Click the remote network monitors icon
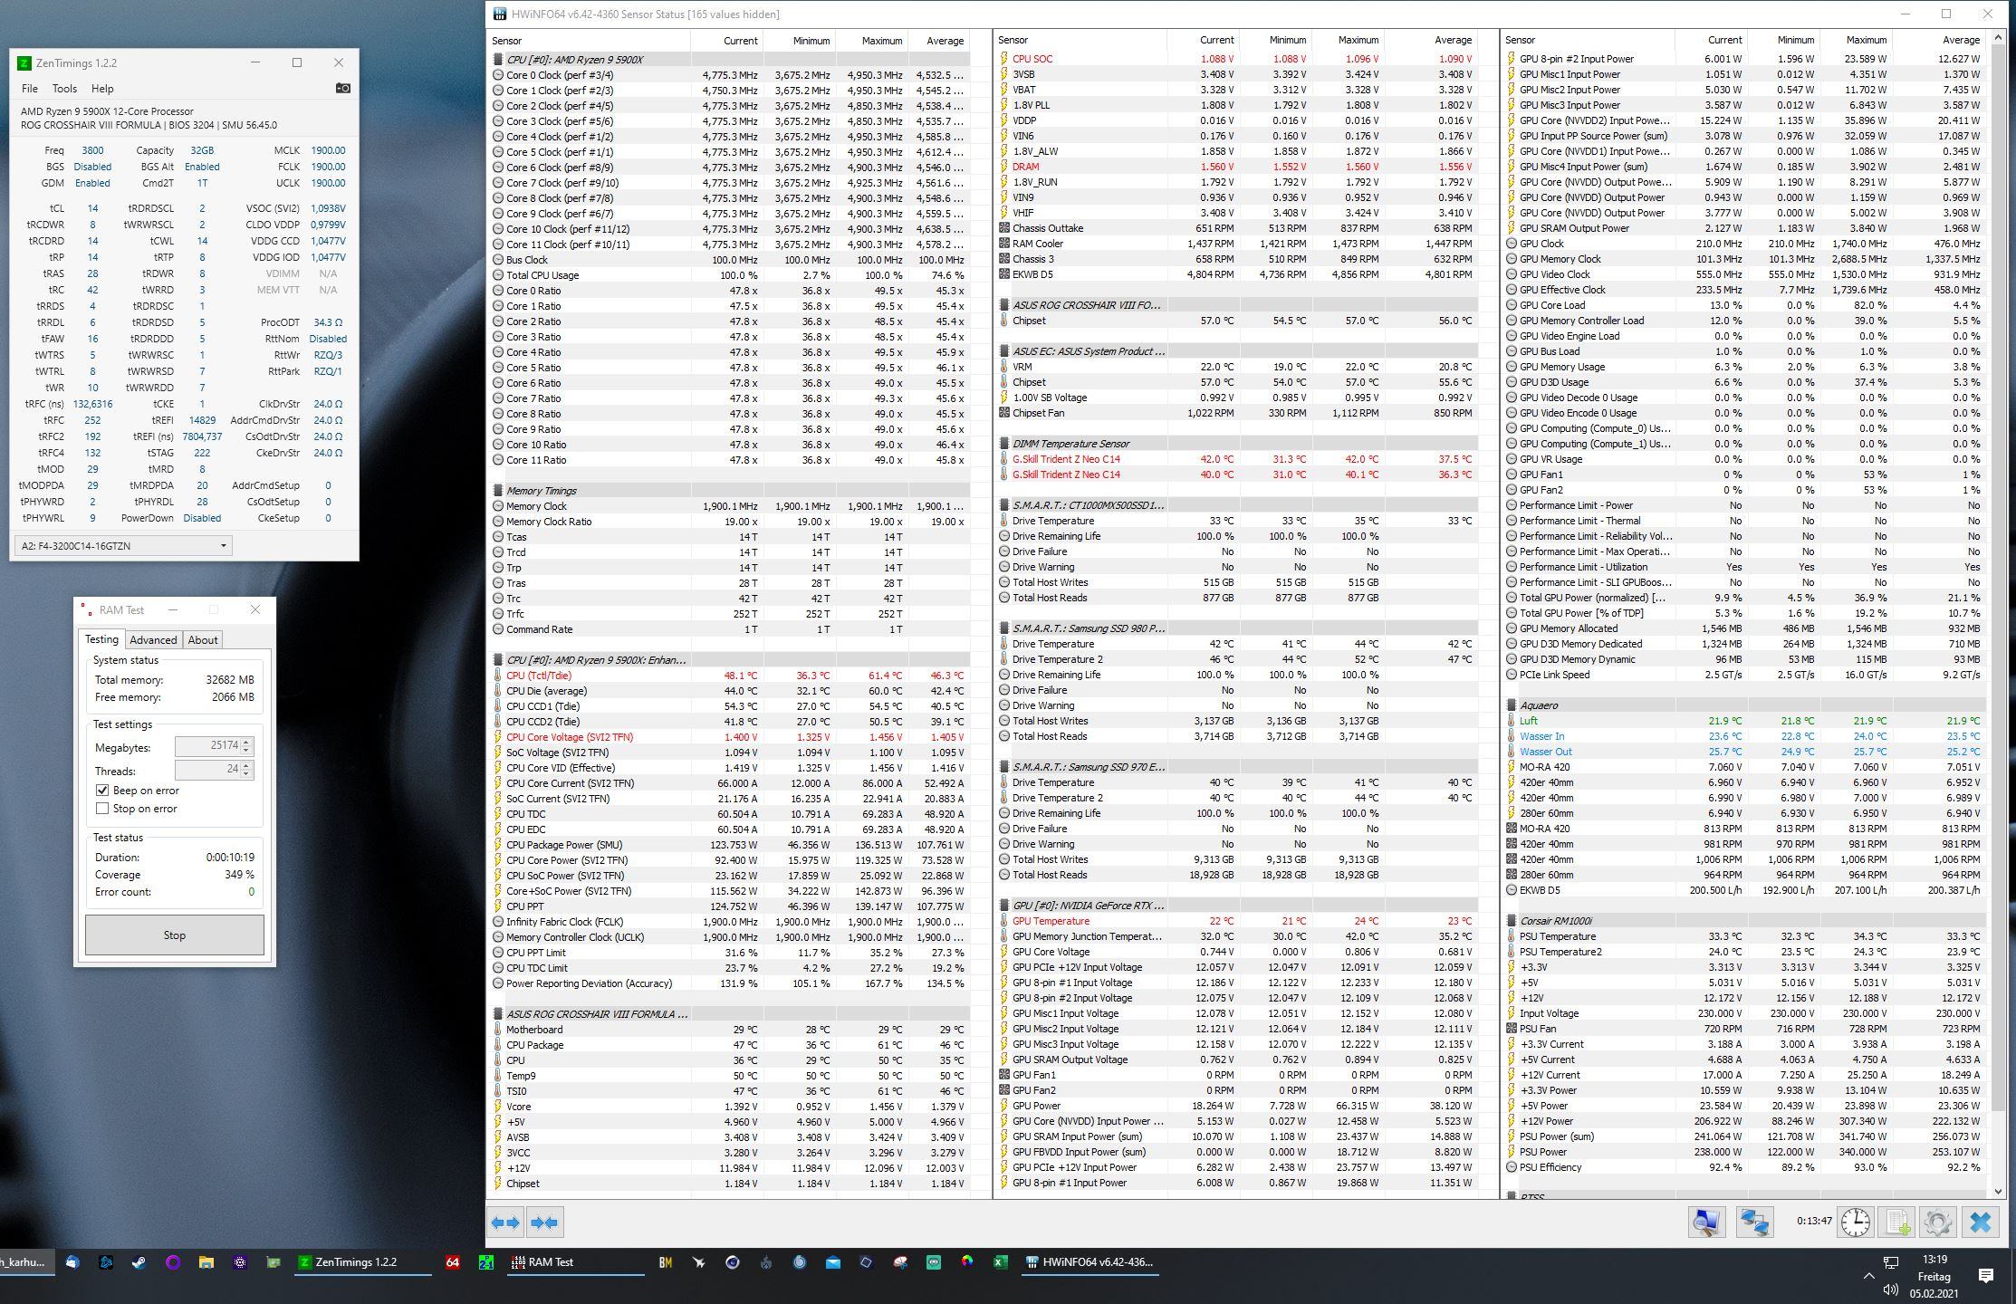The height and width of the screenshot is (1304, 2016). (1753, 1222)
